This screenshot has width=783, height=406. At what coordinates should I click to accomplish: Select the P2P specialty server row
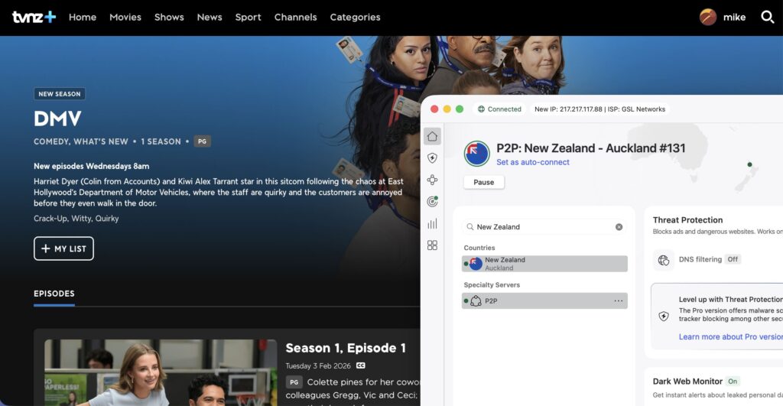[x=544, y=300]
